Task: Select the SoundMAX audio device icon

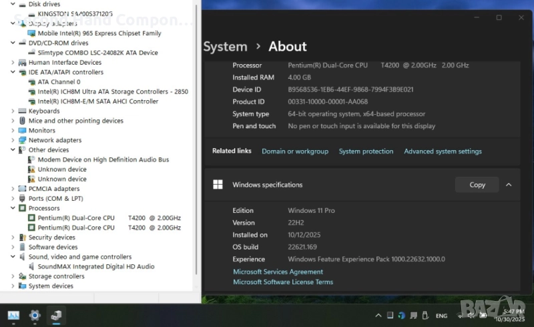Action: pyautogui.click(x=31, y=266)
